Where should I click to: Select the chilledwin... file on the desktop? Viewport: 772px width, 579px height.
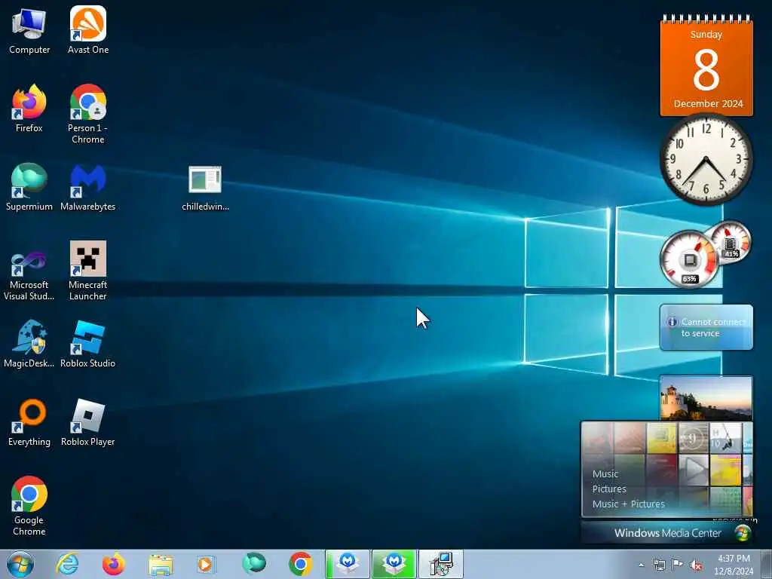click(x=205, y=189)
